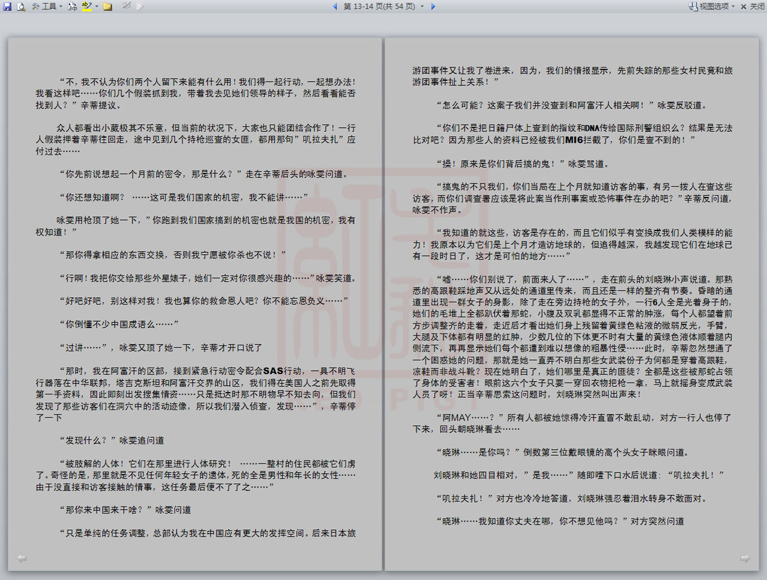
Task: Click the left page text area
Action: tap(195, 299)
